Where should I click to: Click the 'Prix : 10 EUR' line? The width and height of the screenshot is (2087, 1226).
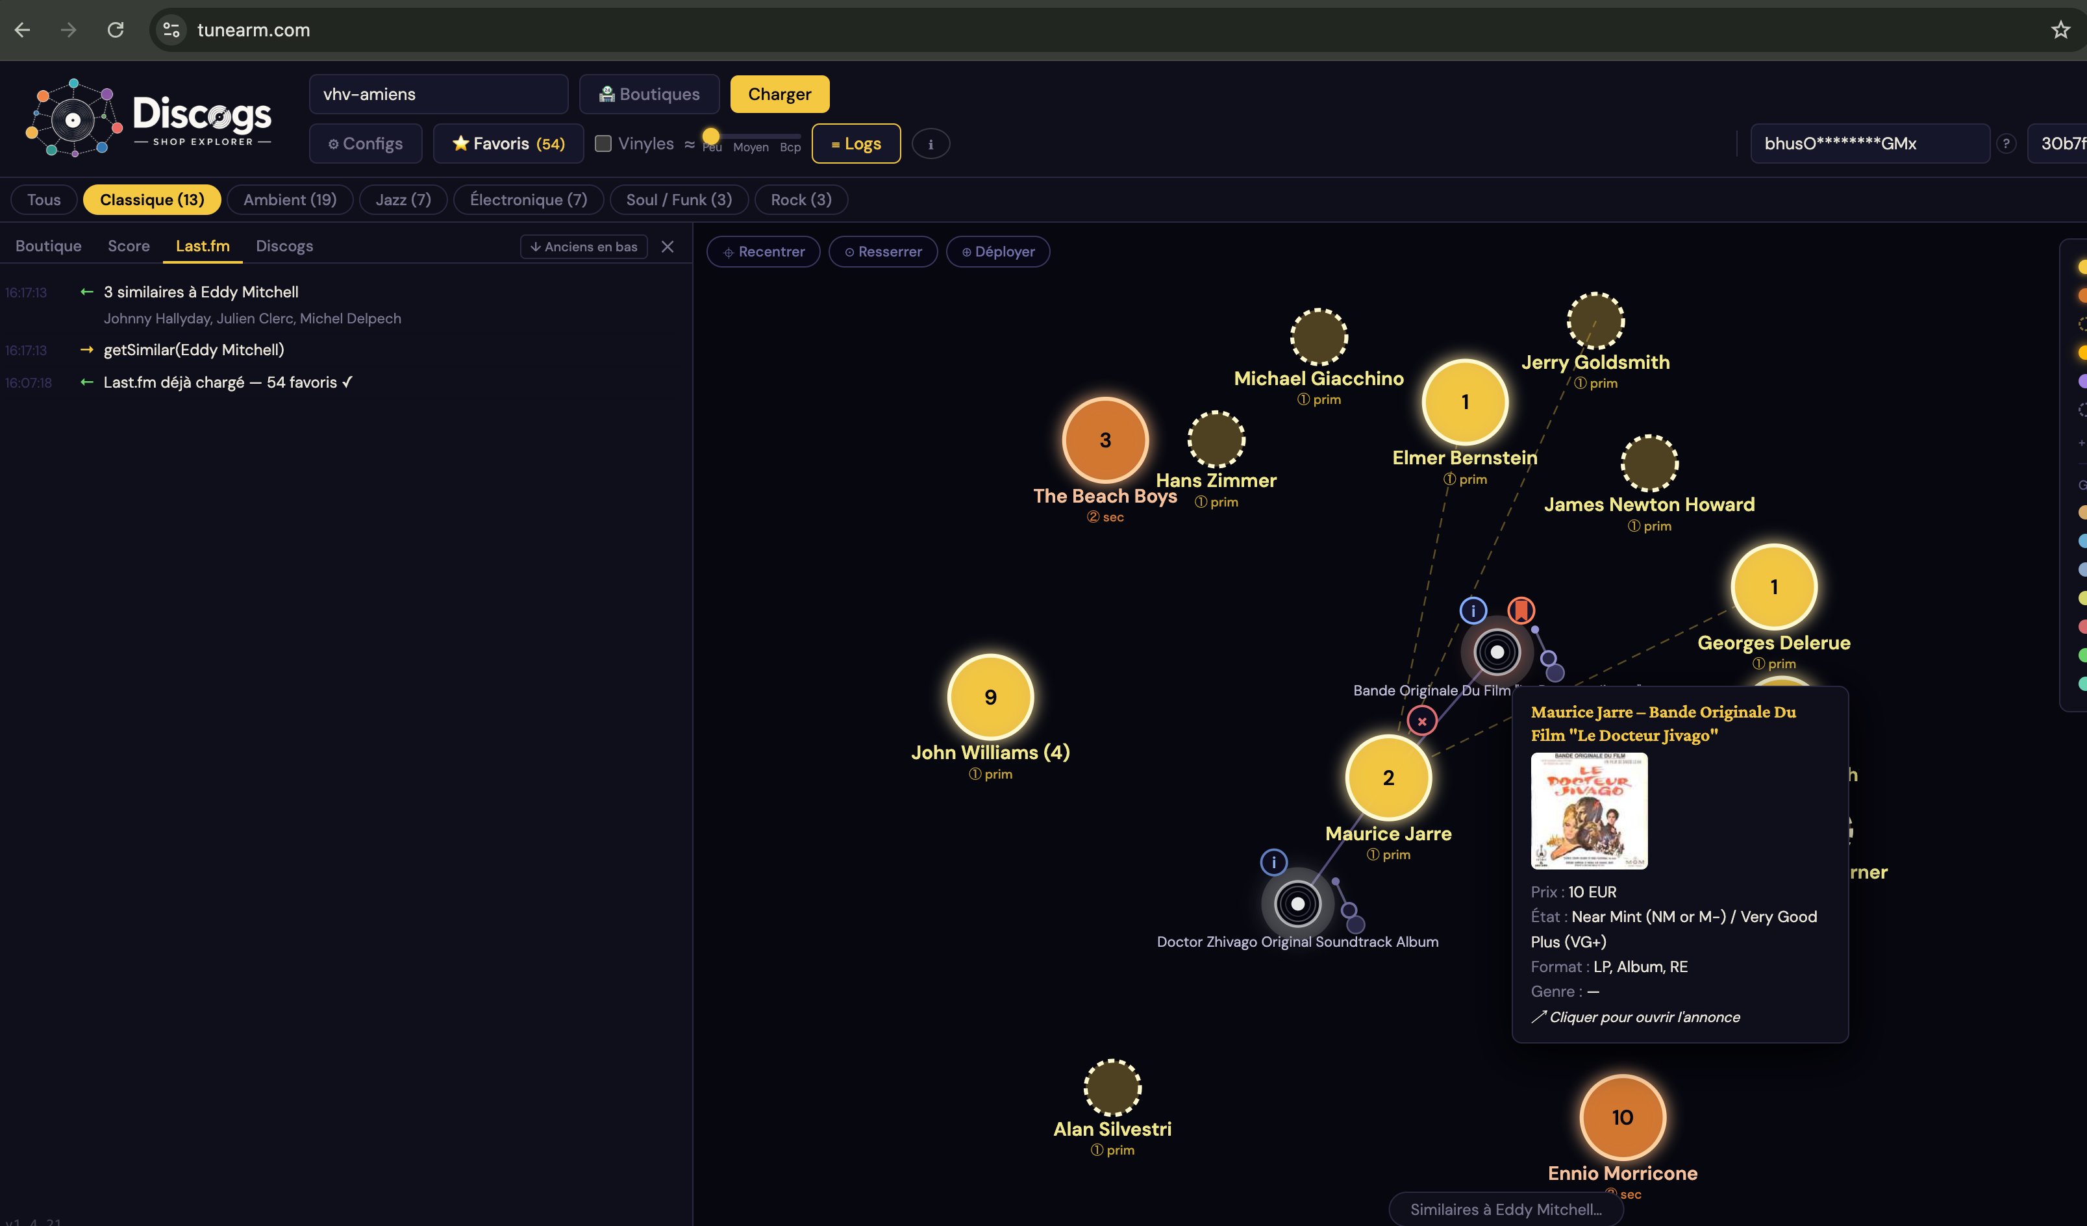click(x=1573, y=892)
